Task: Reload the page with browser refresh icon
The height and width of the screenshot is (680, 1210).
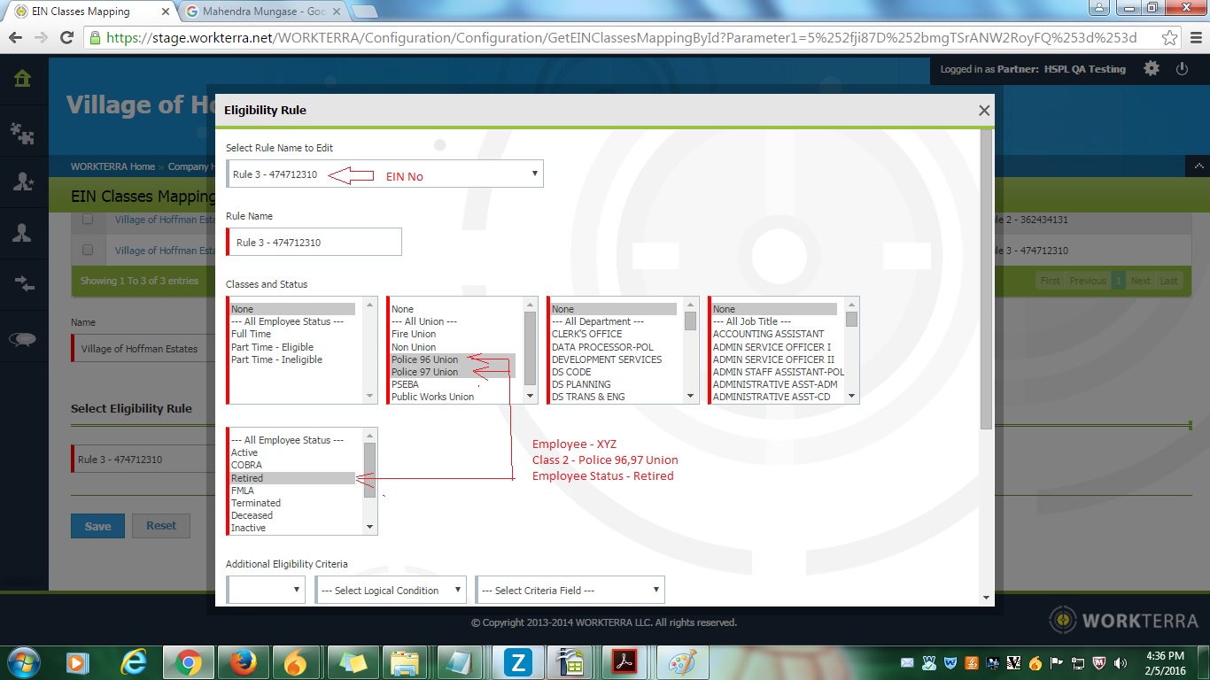Action: (66, 38)
